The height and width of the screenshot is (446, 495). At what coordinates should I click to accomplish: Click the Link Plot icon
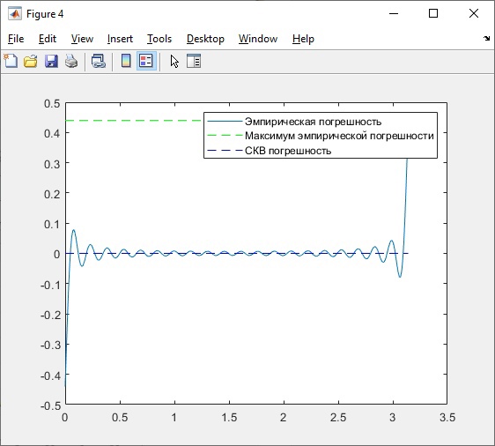pyautogui.click(x=98, y=61)
